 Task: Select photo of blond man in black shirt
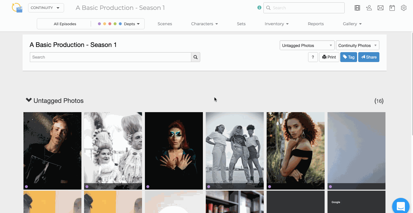point(52,151)
